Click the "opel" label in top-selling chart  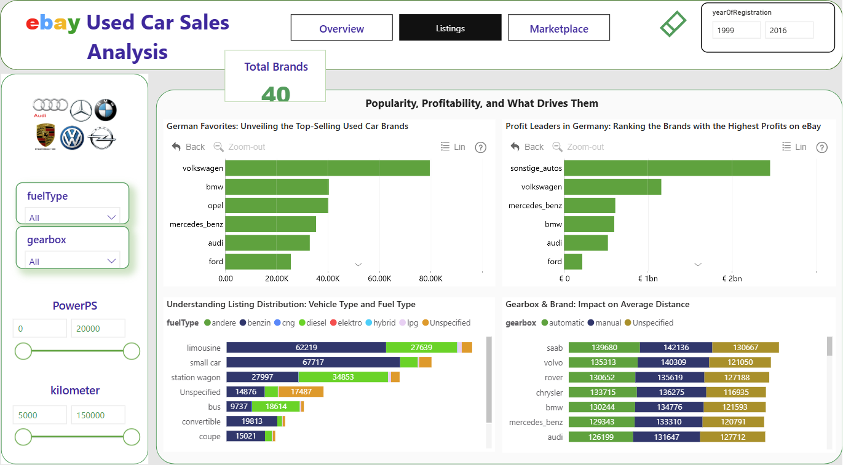(215, 205)
